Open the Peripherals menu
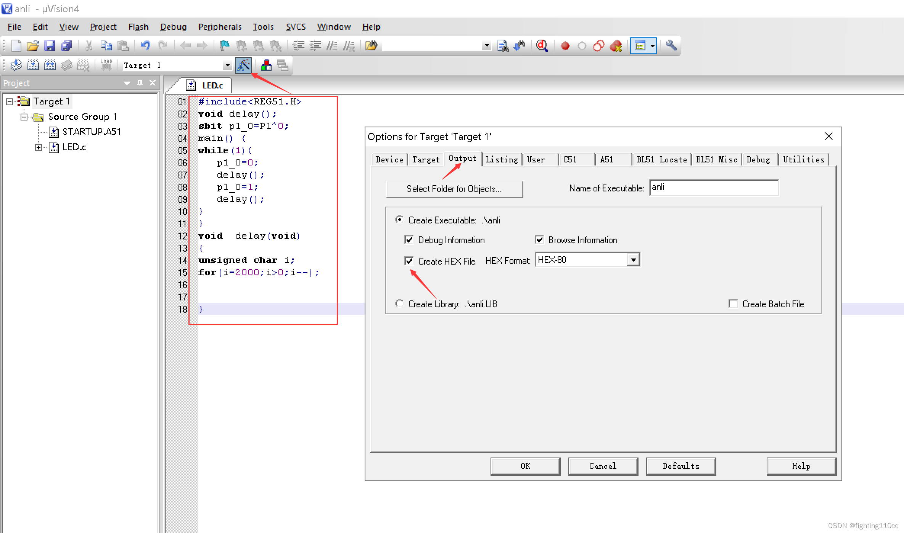The width and height of the screenshot is (904, 533). tap(220, 27)
